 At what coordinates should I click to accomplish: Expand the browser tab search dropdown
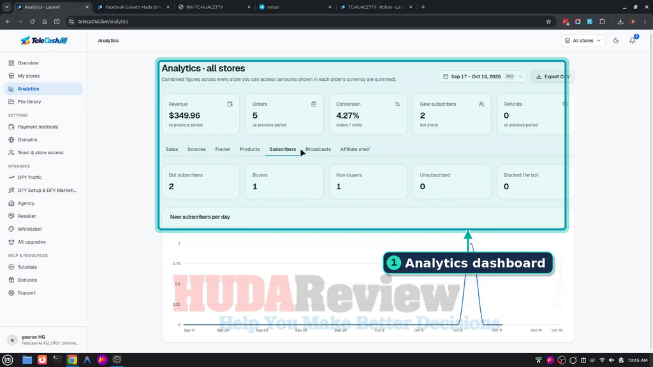7,7
